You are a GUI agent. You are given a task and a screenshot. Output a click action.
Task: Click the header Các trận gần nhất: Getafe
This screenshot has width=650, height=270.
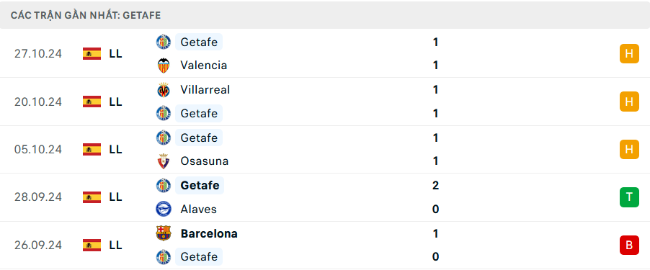point(86,15)
